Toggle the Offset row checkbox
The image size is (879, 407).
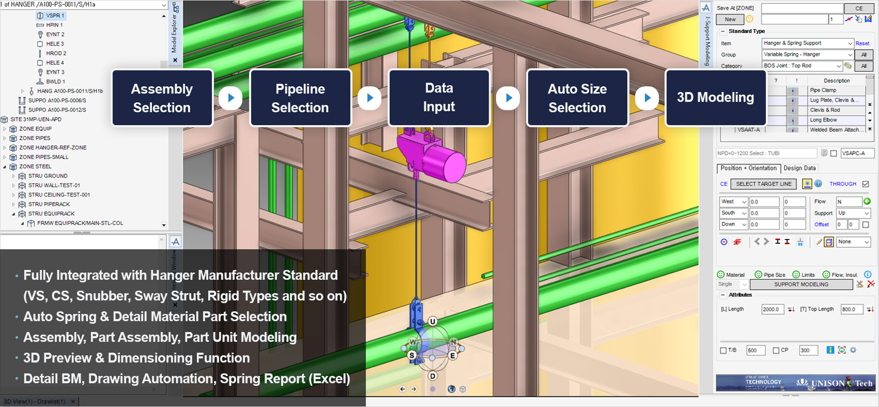click(x=866, y=224)
